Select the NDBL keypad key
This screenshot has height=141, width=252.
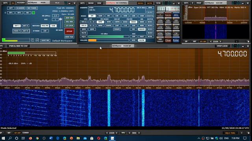pos(160,33)
